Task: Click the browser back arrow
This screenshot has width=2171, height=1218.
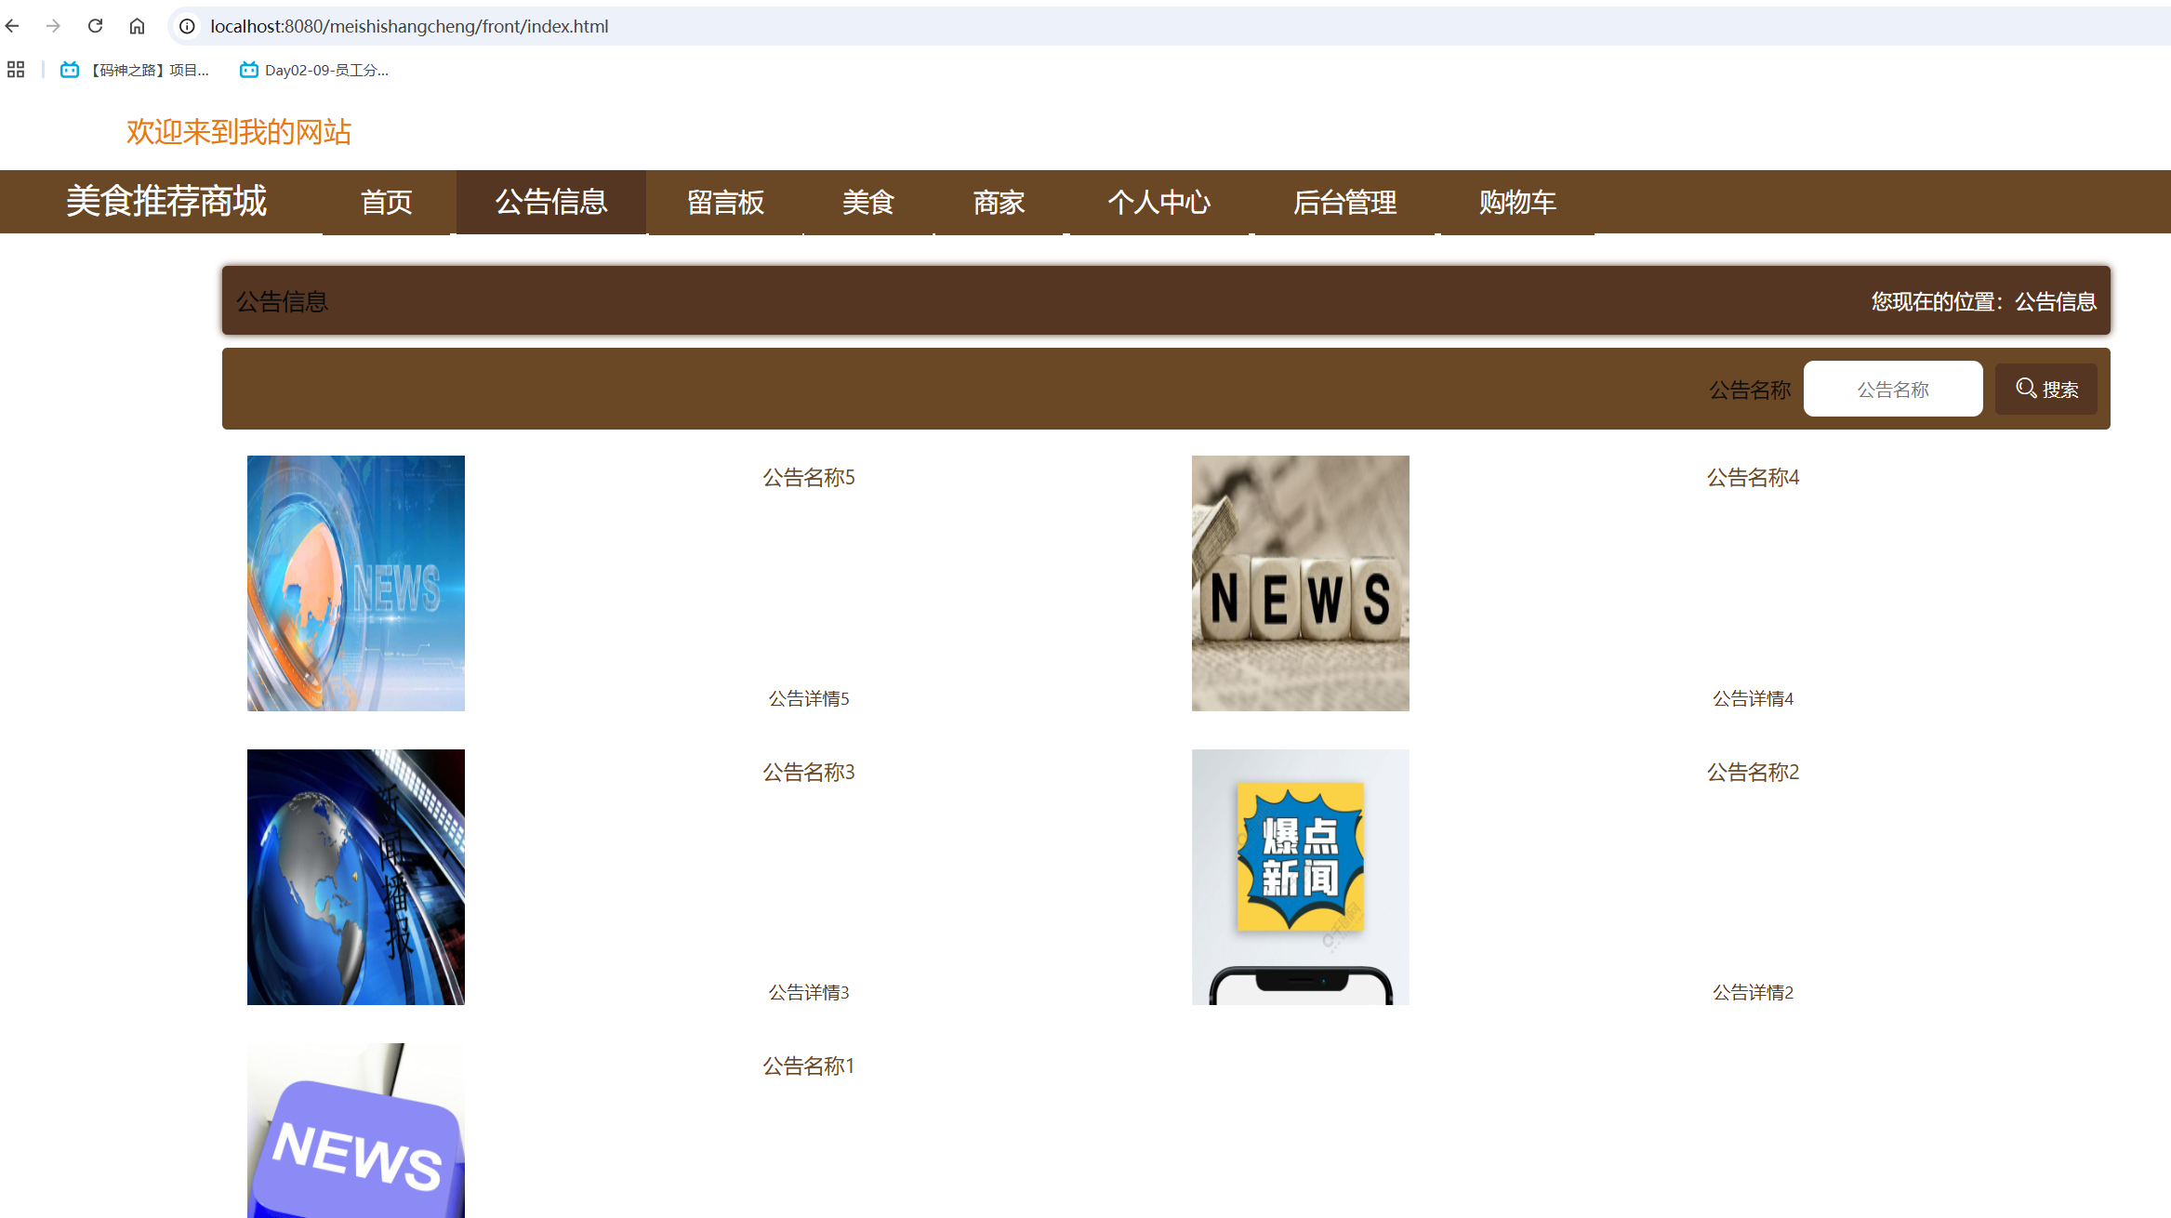Action: (12, 26)
